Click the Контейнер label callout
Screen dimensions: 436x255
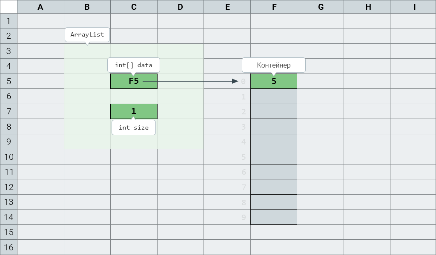click(274, 65)
